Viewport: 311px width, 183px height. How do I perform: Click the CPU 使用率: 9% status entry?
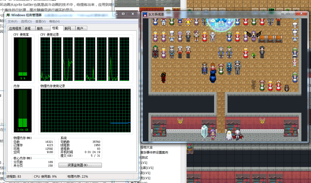click(x=45, y=177)
